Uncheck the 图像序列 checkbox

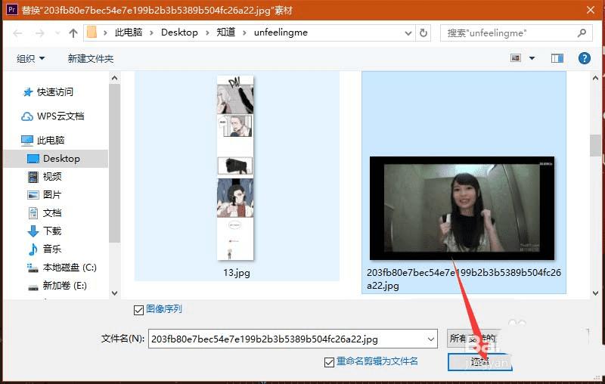coord(138,310)
